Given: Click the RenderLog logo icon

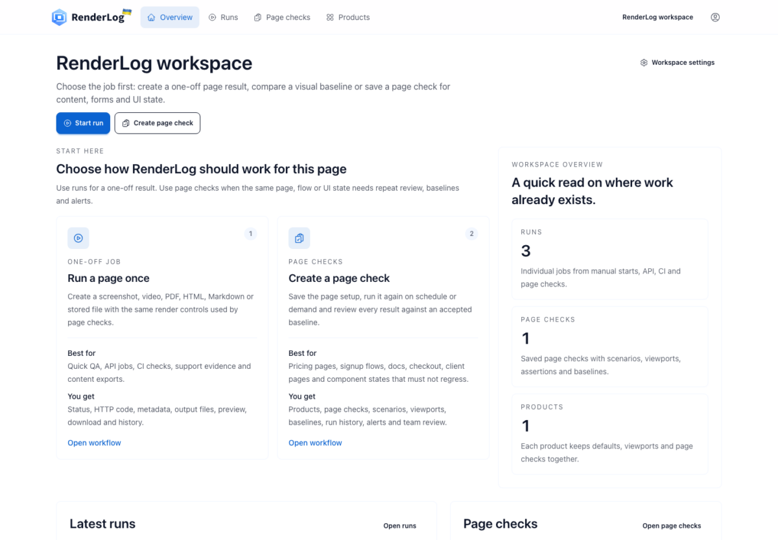Looking at the screenshot, I should point(59,18).
